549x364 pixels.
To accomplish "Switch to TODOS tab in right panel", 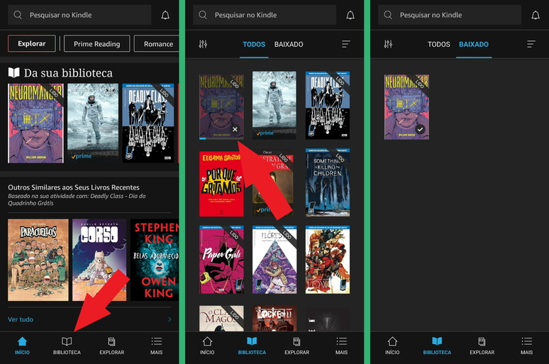I will (x=439, y=45).
